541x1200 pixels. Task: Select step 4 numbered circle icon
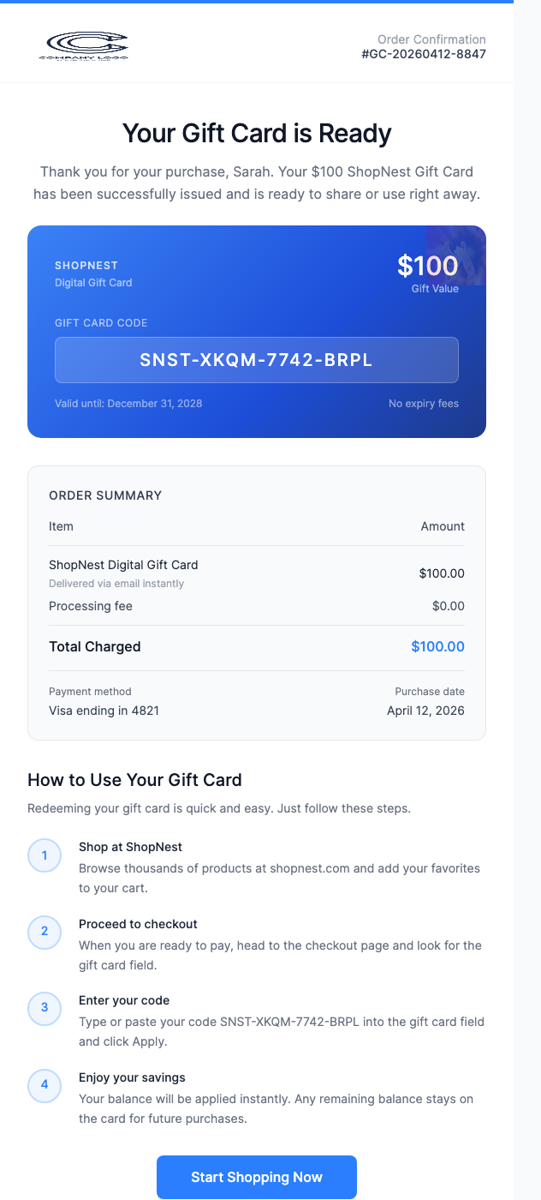[44, 1084]
